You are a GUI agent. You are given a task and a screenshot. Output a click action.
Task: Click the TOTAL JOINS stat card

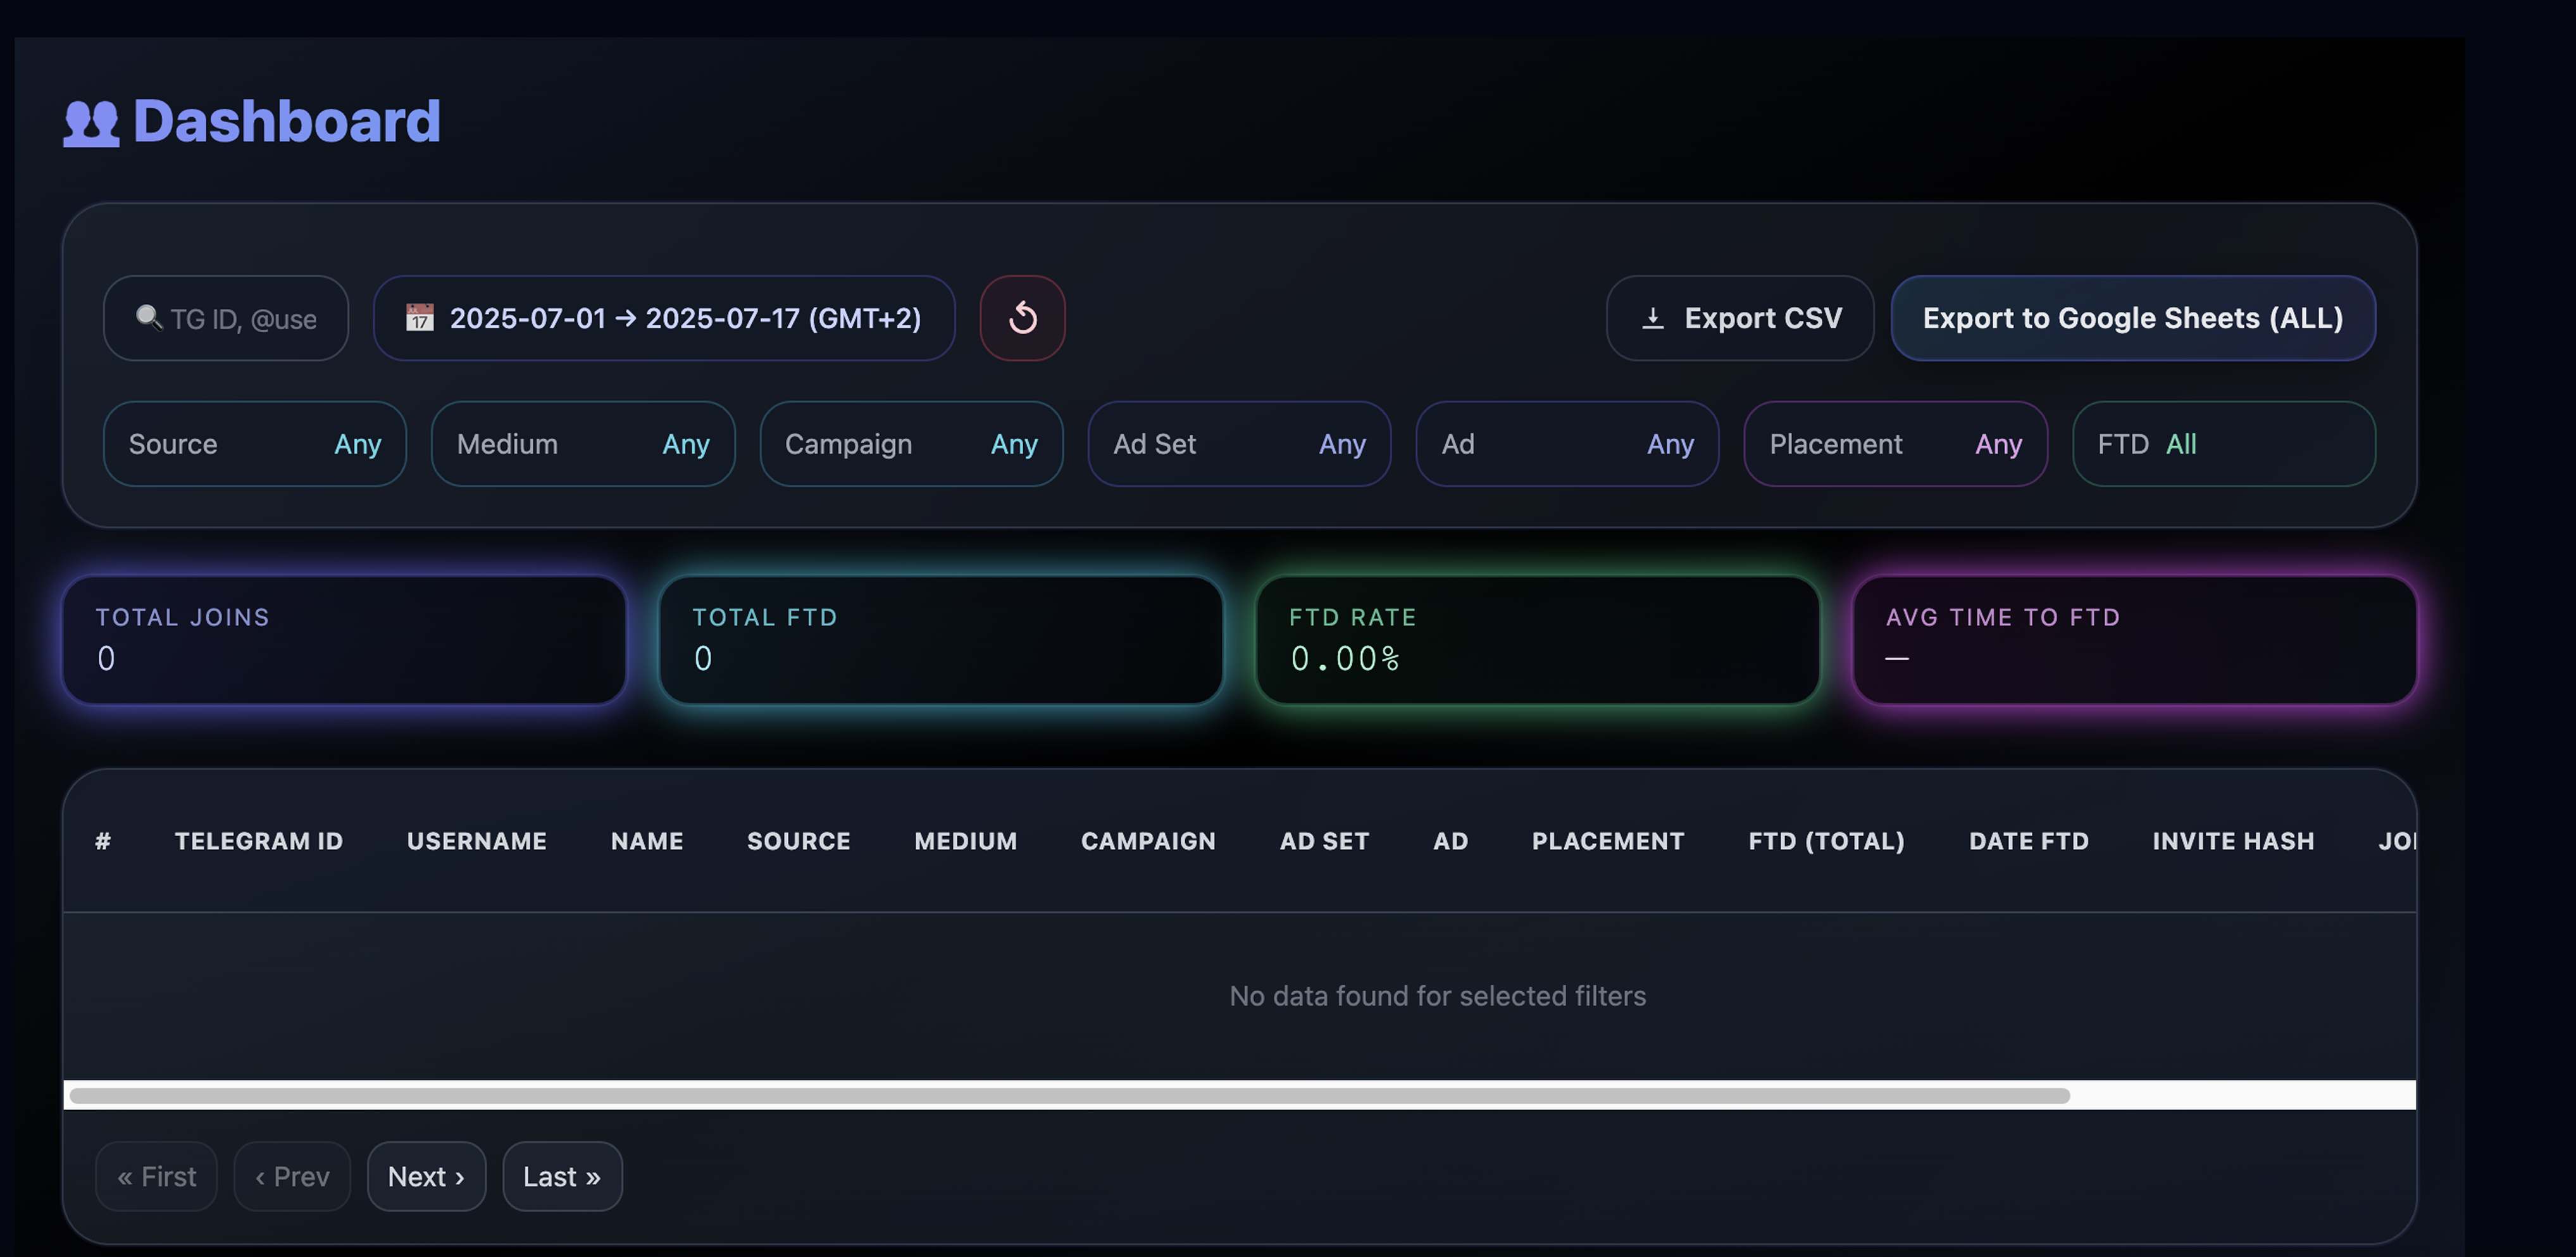[345, 640]
